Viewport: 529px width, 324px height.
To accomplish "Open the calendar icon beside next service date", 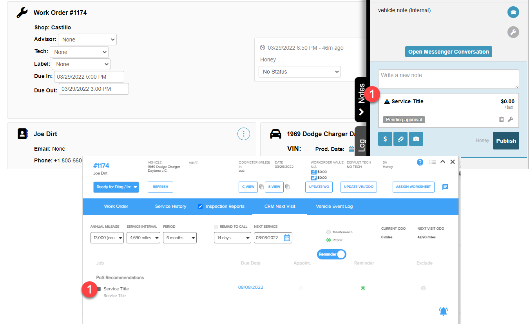I will pos(287,238).
